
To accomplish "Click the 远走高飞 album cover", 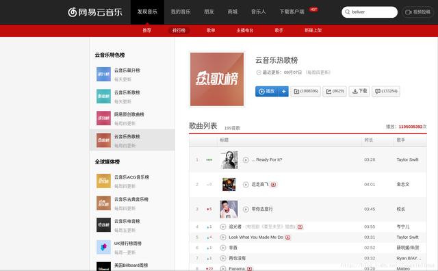I will pyautogui.click(x=229, y=184).
